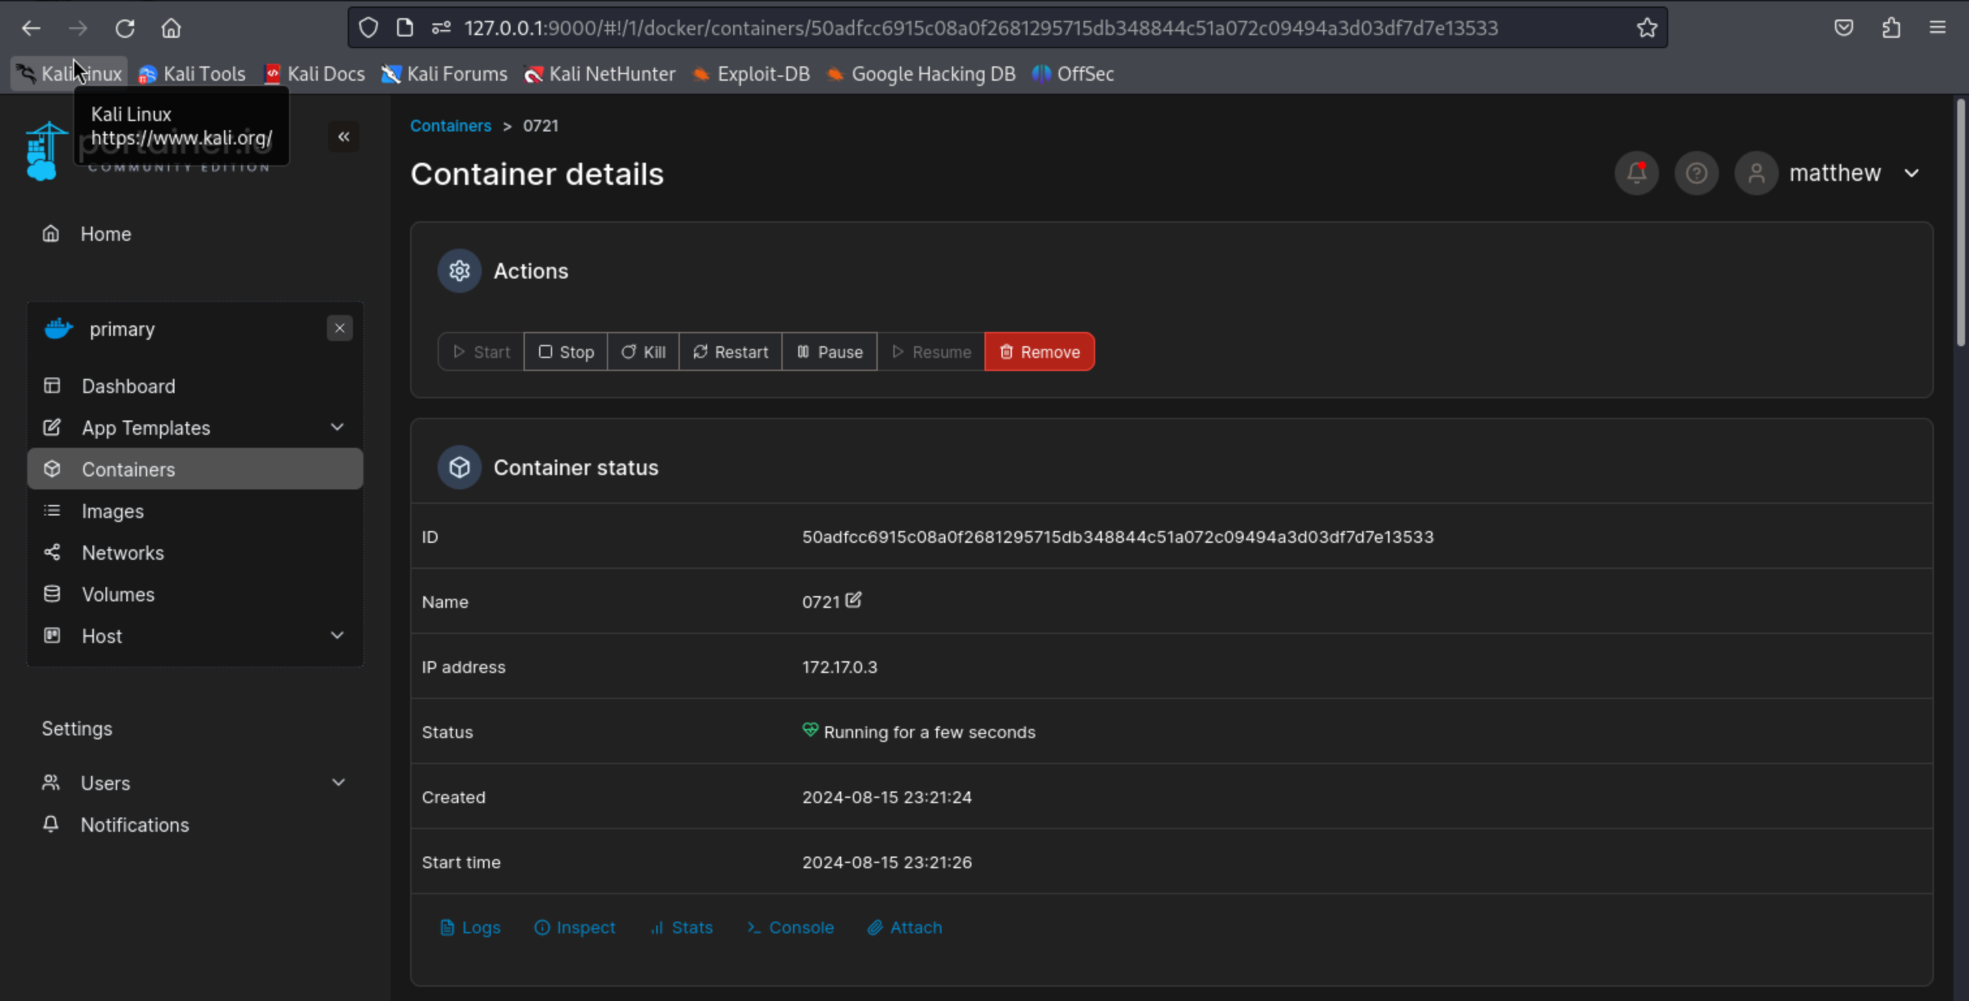This screenshot has width=1969, height=1001.
Task: Click the Containers breadcrumb link
Action: [x=450, y=126]
